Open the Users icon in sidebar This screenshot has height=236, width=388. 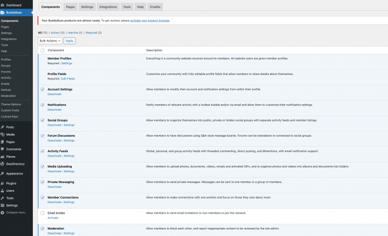click(x=3, y=191)
